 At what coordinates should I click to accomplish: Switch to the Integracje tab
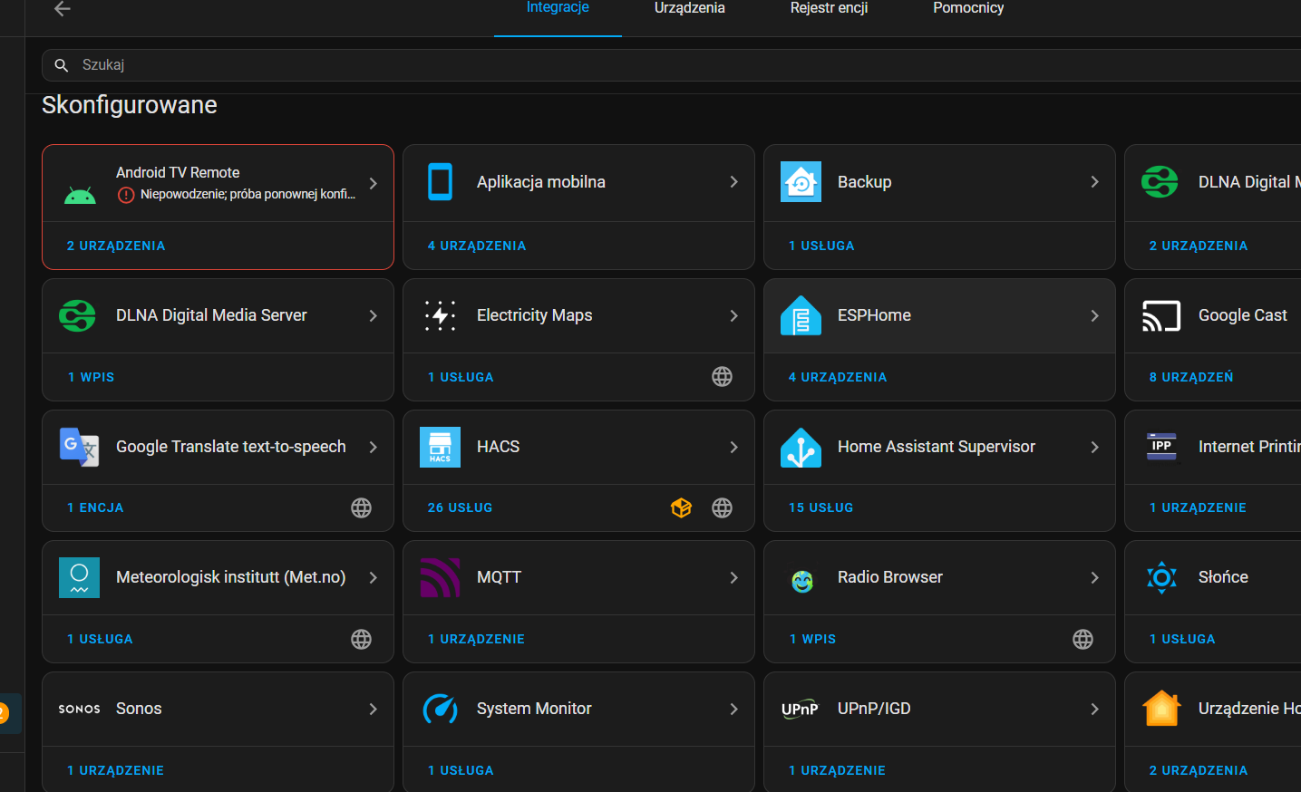coord(558,8)
